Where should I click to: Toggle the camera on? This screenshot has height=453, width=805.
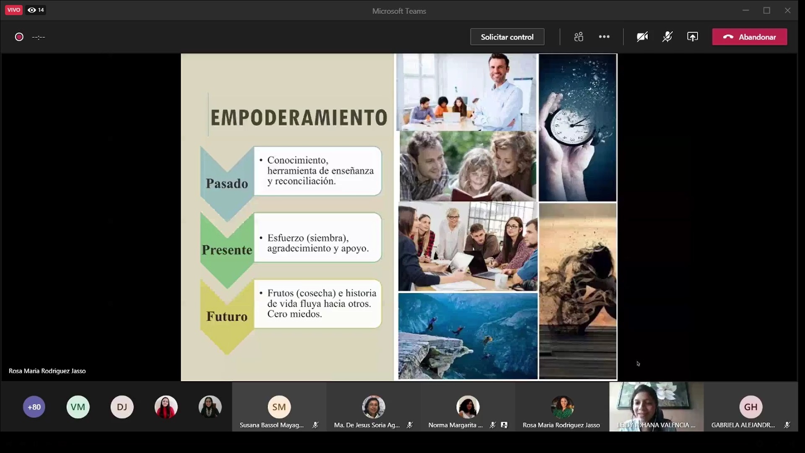[642, 37]
